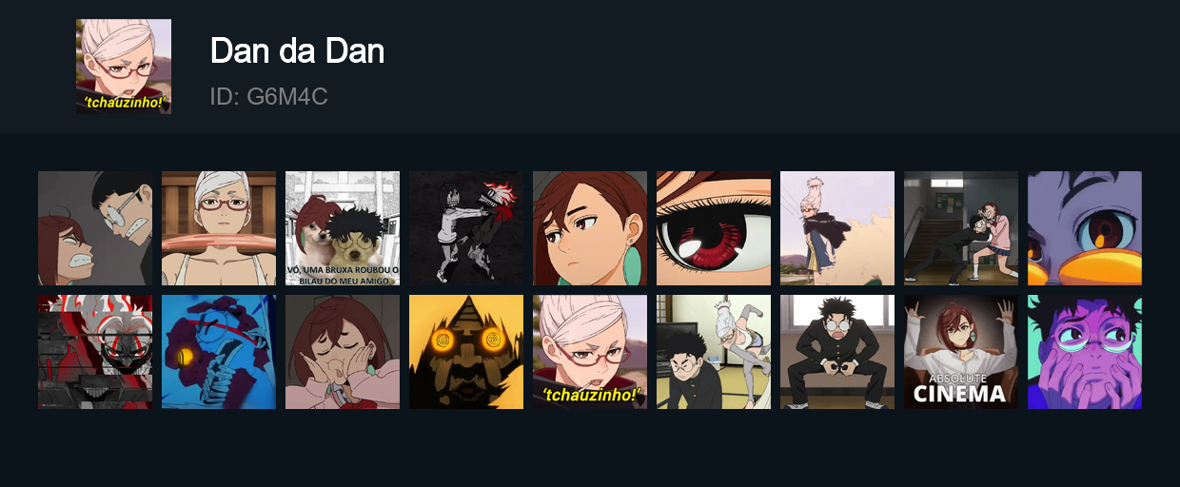Select the granny with red glasses at table sticker
This screenshot has height=487, width=1180.
(x=219, y=228)
